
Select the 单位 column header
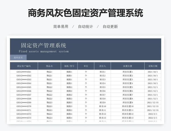click(86, 66)
